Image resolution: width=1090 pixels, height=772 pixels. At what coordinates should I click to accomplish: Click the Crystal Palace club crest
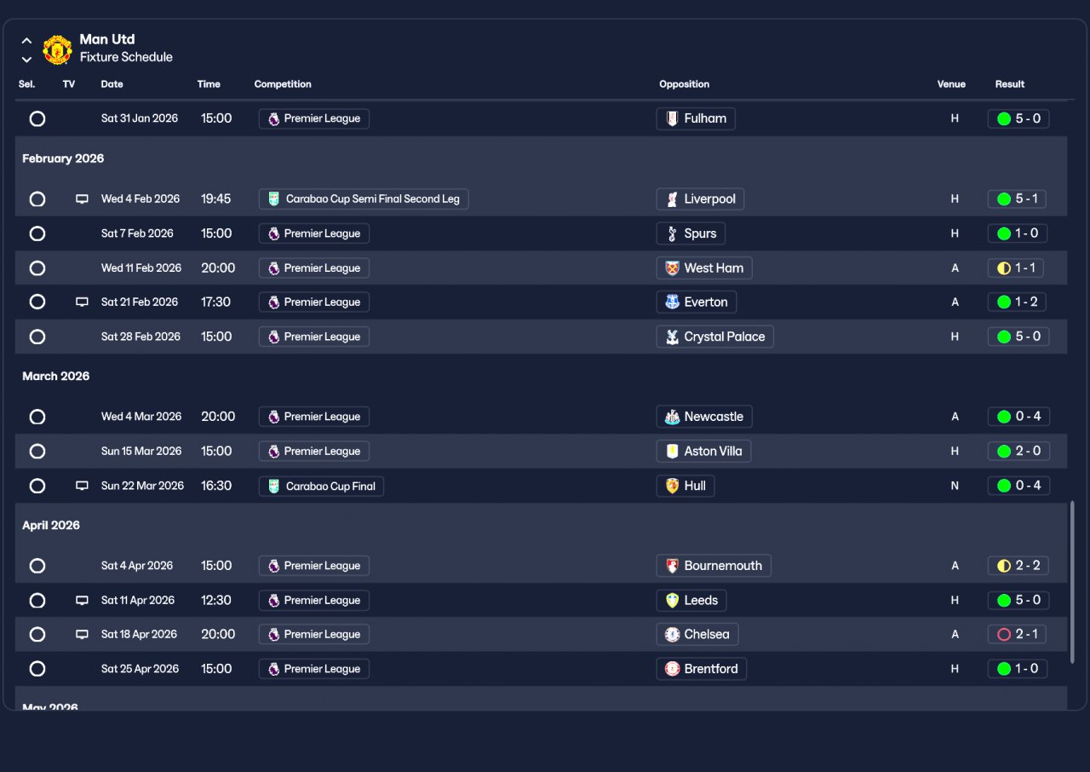pos(672,337)
